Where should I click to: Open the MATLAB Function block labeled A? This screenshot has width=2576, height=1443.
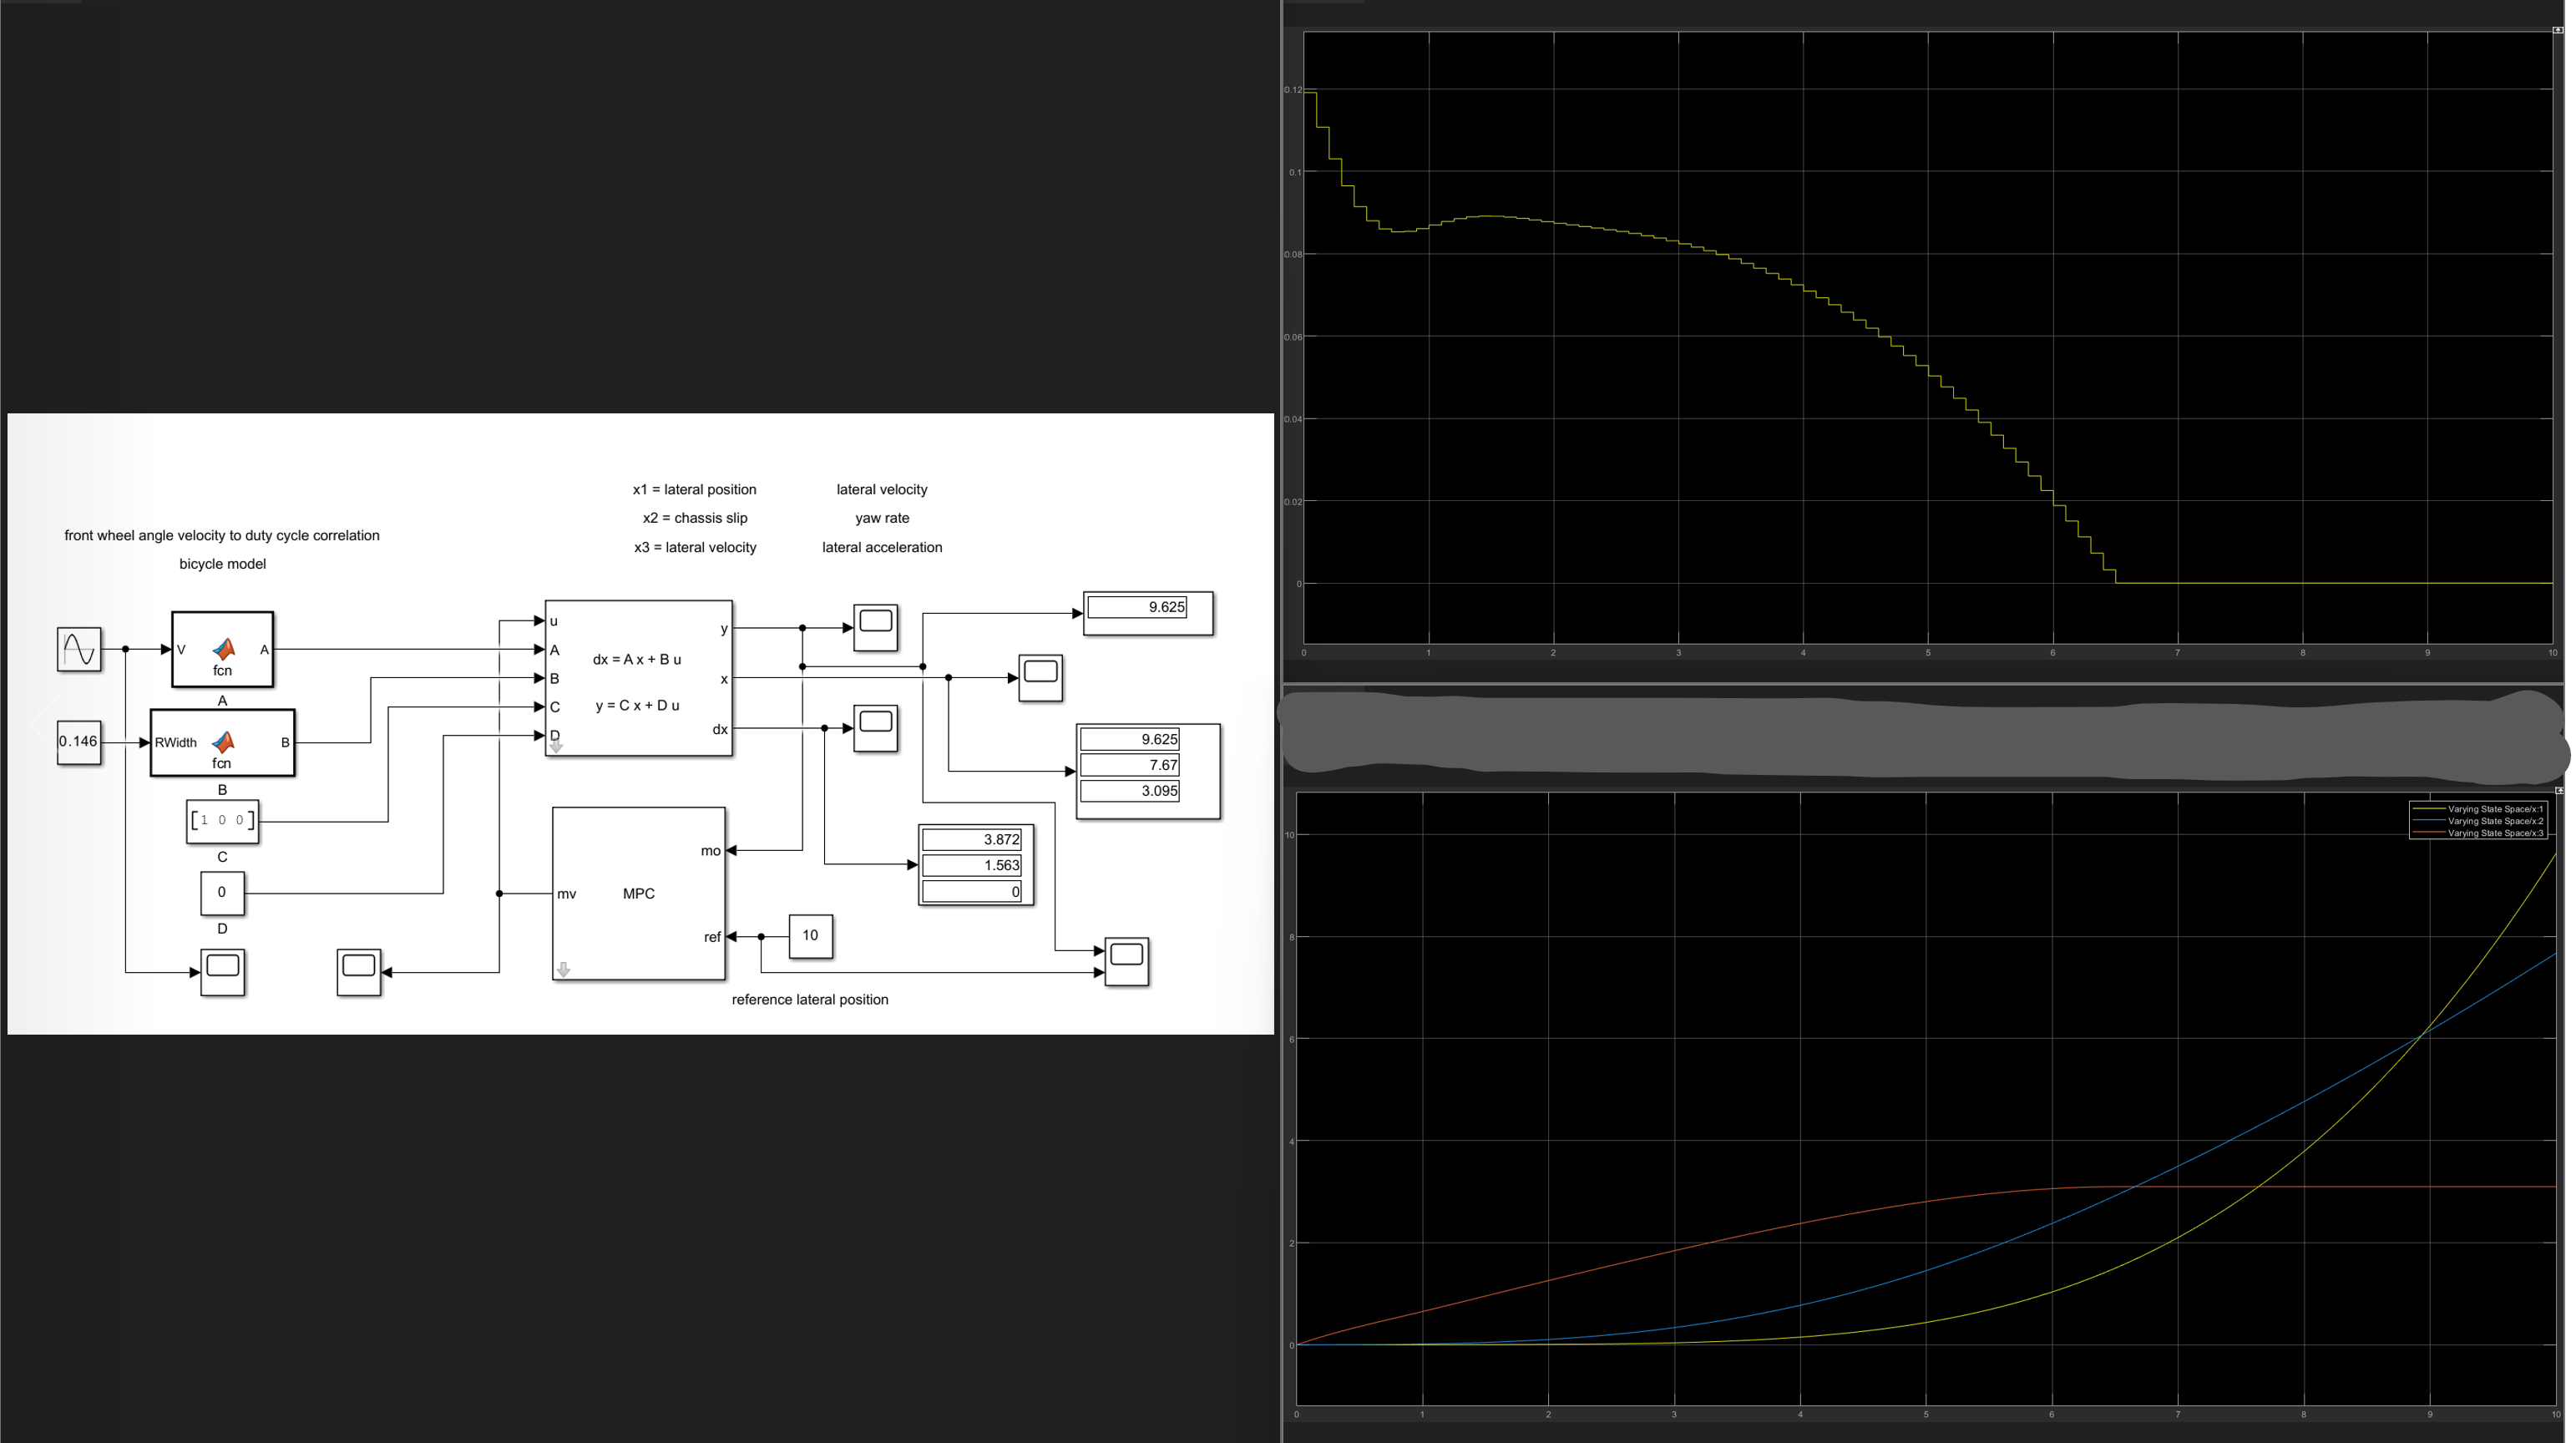[x=222, y=650]
